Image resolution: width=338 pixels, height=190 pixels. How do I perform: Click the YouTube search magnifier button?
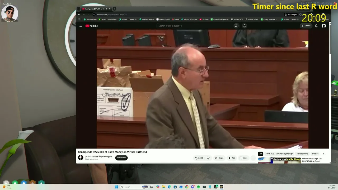[x=236, y=26]
